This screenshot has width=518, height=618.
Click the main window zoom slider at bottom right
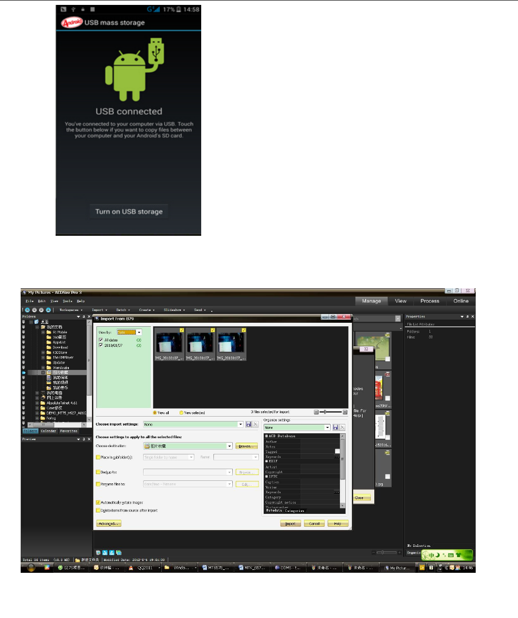[386, 553]
